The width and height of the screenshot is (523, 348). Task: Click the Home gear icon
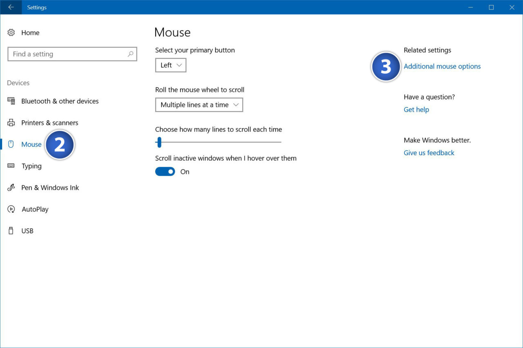tap(11, 33)
